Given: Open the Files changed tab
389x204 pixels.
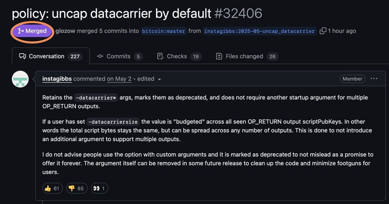Looking at the screenshot, I should [x=247, y=56].
